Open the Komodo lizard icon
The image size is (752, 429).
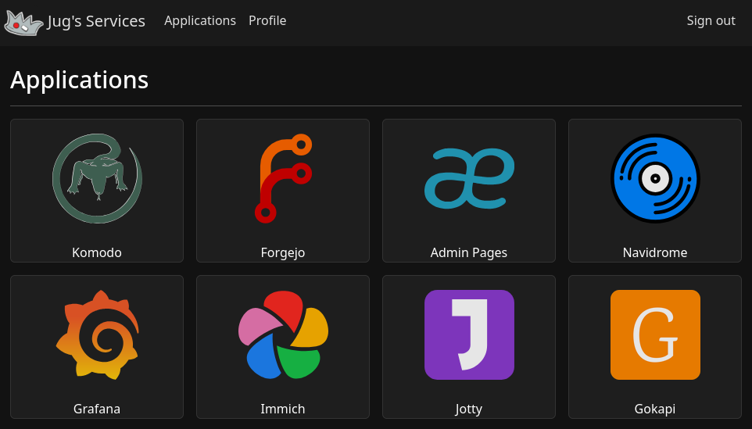point(97,178)
